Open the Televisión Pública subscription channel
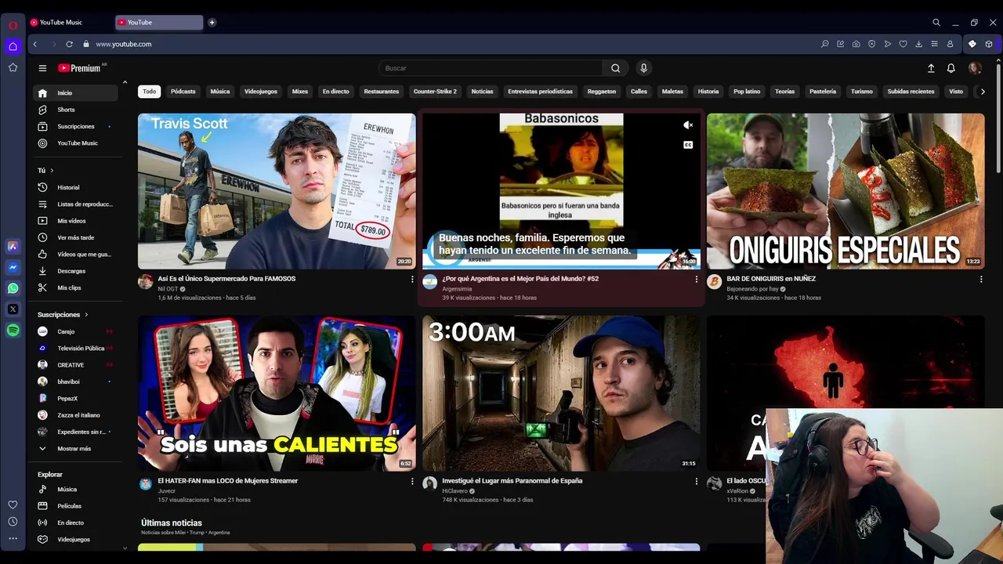Viewport: 1003px width, 564px height. (x=75, y=349)
